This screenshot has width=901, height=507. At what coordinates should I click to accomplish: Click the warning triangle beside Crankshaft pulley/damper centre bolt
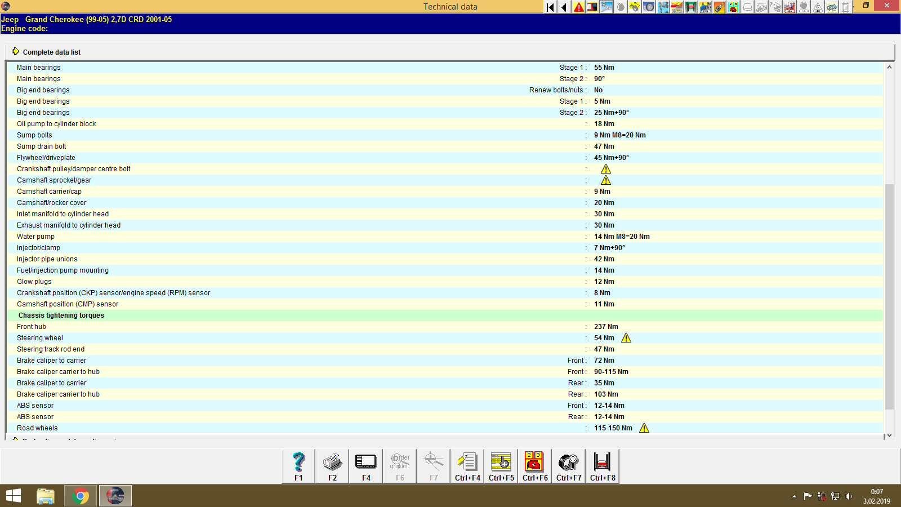(x=606, y=168)
